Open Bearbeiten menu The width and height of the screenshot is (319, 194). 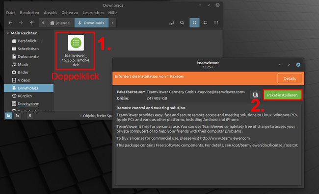29,13
